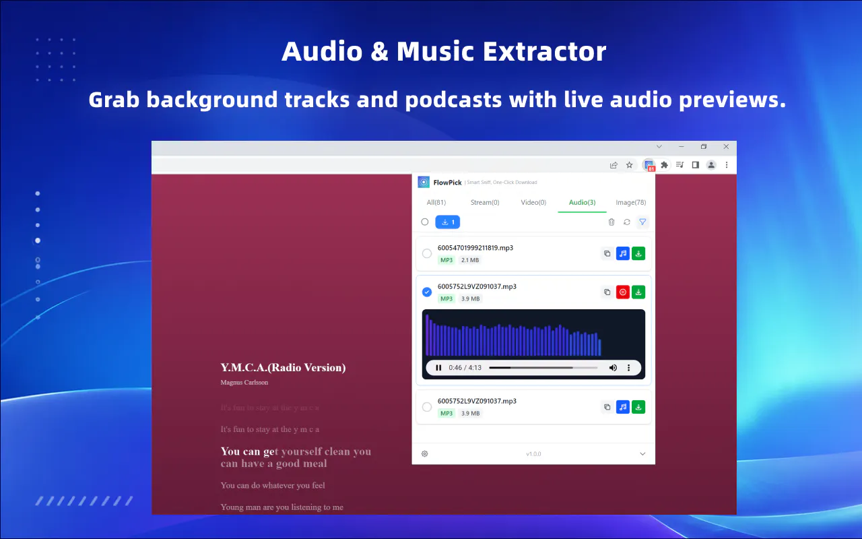Open the browser Extensions puzzle icon
Screen dimensions: 862x539
tap(665, 164)
